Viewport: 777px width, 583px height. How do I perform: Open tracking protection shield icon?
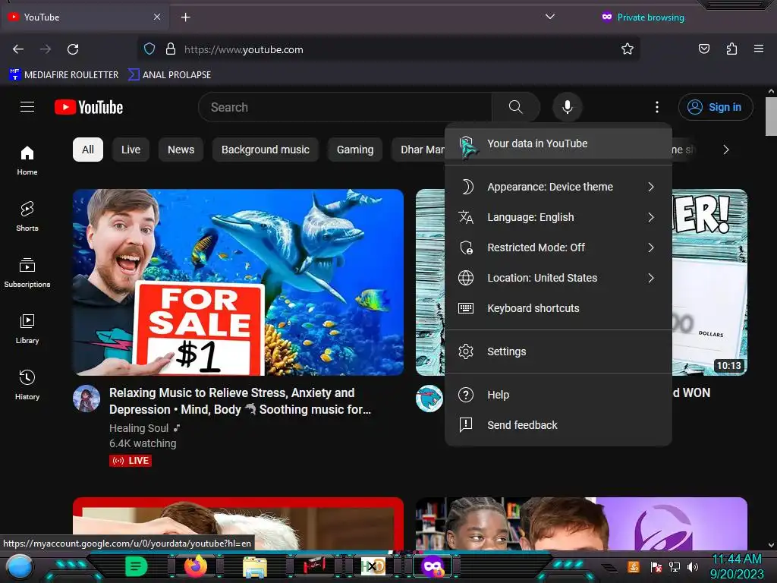[x=149, y=49]
